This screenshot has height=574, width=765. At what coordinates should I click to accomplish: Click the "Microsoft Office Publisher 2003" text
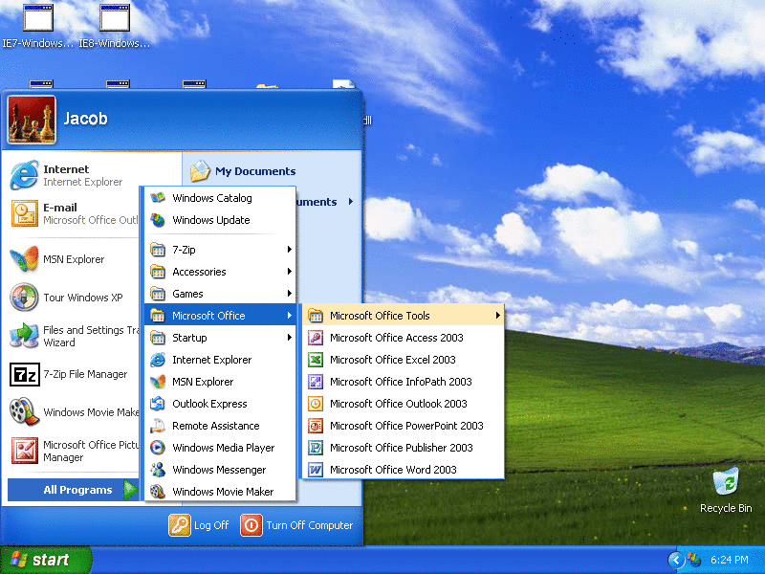[401, 448]
